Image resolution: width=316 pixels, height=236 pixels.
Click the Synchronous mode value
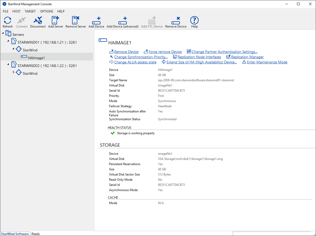click(x=167, y=101)
